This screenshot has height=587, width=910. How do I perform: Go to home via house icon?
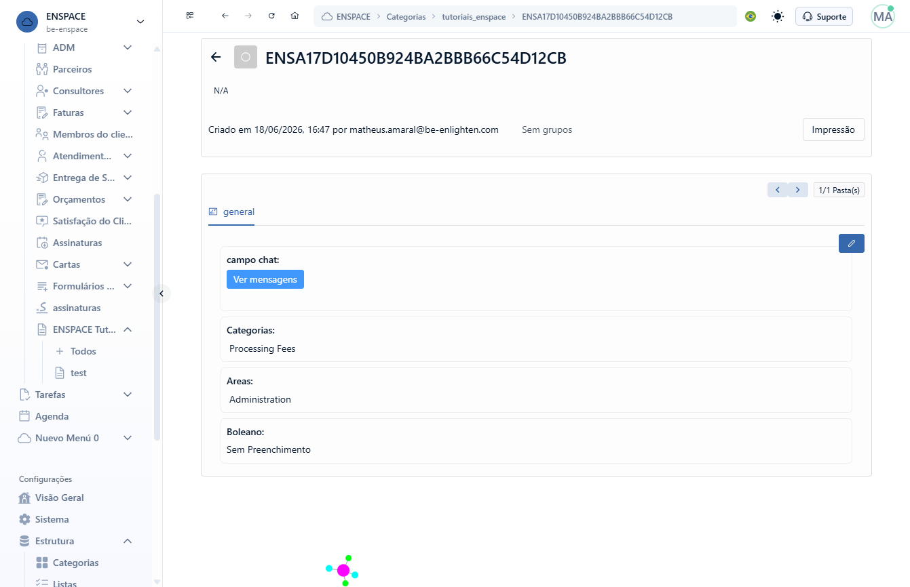(295, 16)
